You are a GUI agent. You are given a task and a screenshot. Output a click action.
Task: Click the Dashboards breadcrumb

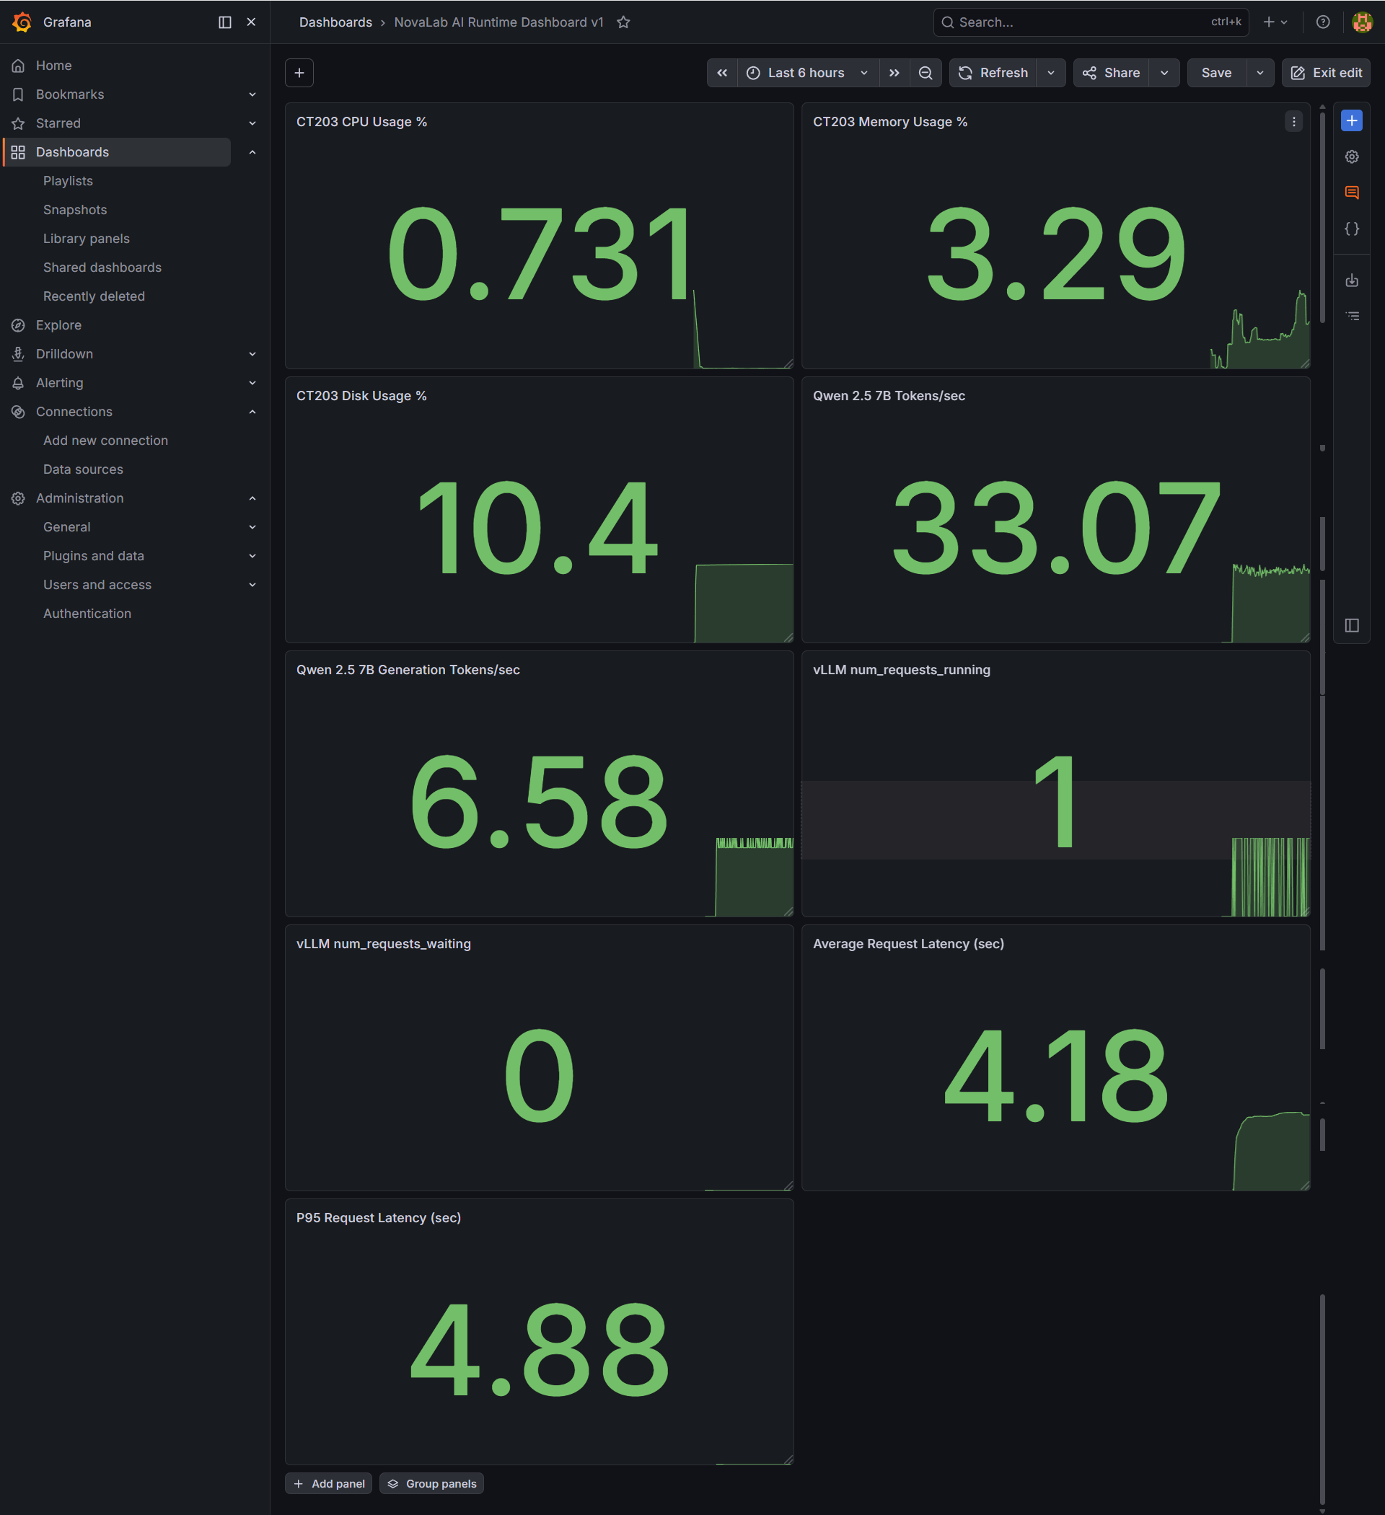(335, 22)
